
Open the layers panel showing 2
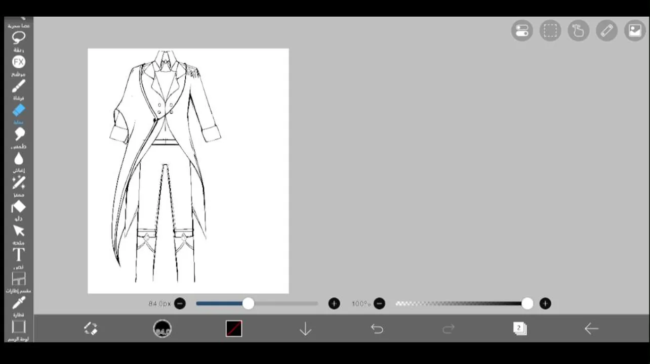[x=520, y=329]
